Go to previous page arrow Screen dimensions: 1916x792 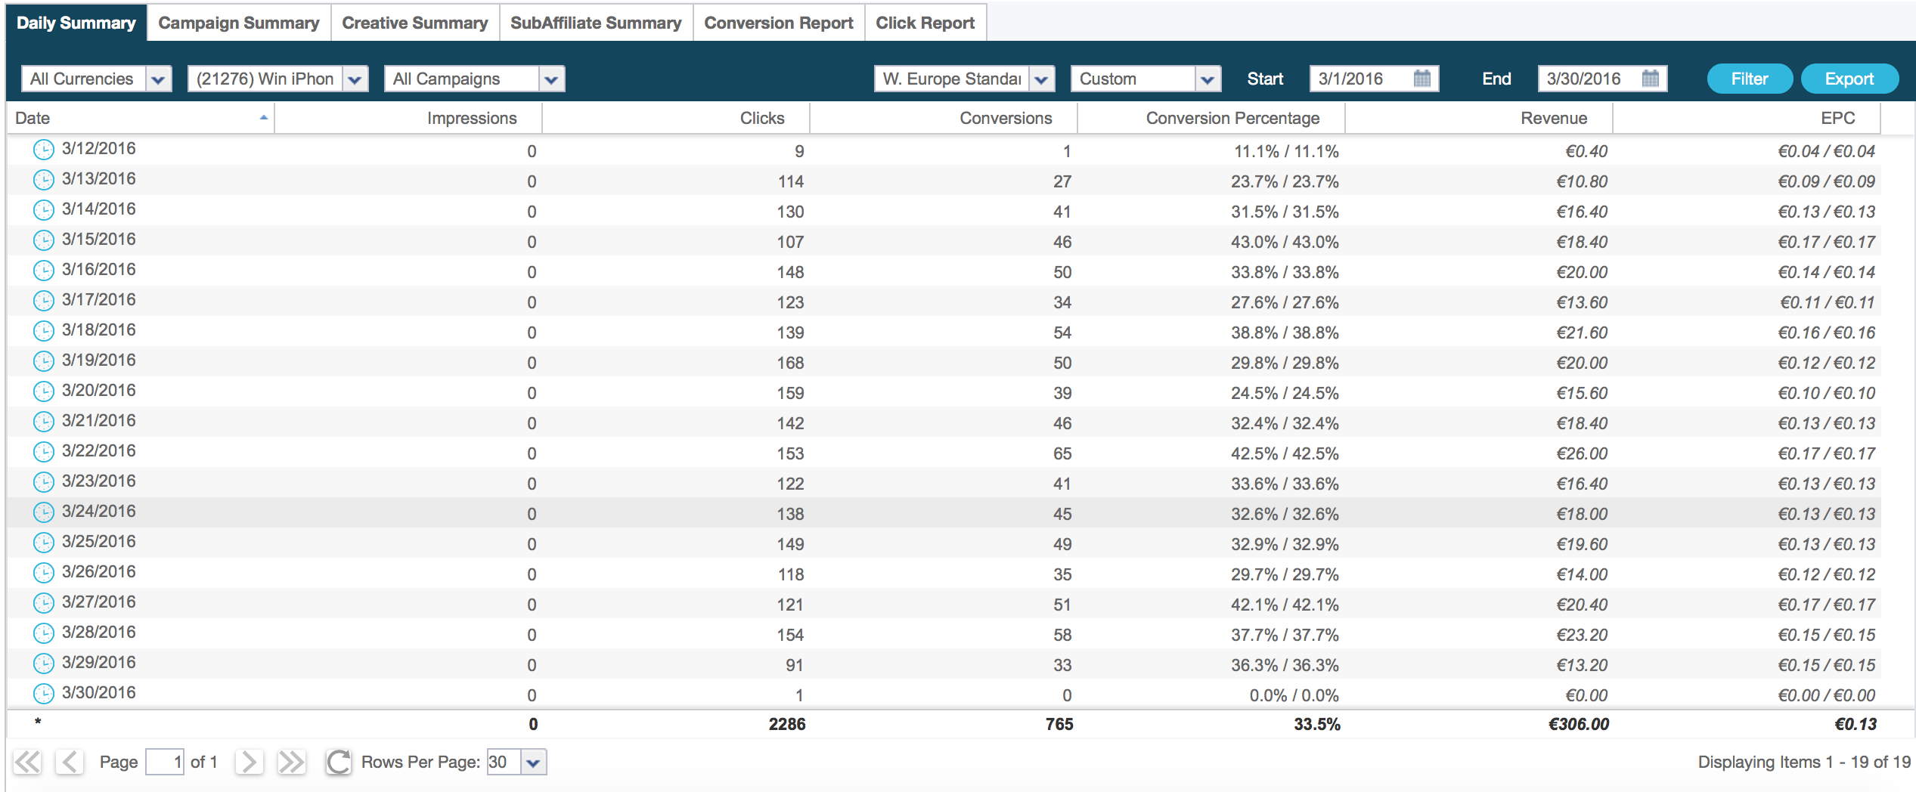(70, 762)
